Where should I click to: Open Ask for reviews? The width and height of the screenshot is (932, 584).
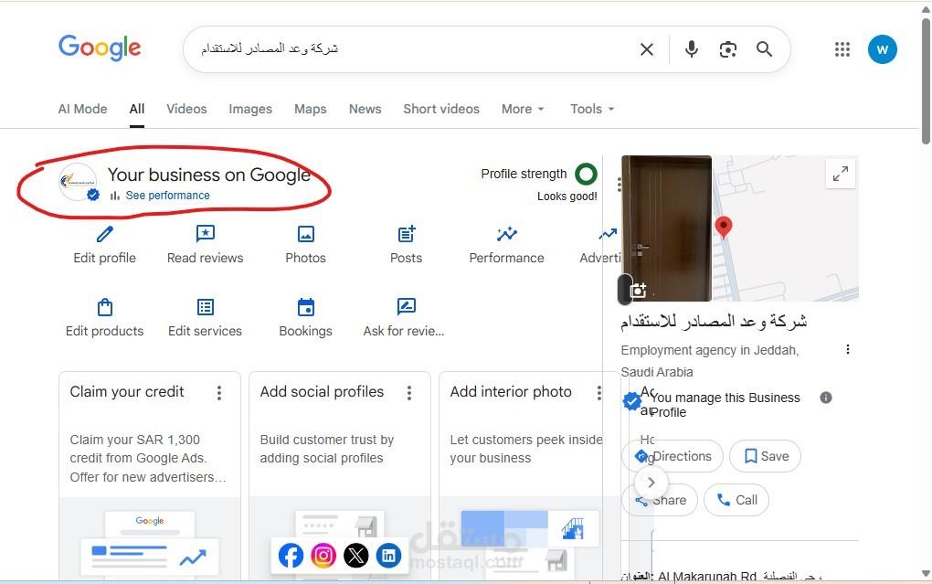(404, 318)
